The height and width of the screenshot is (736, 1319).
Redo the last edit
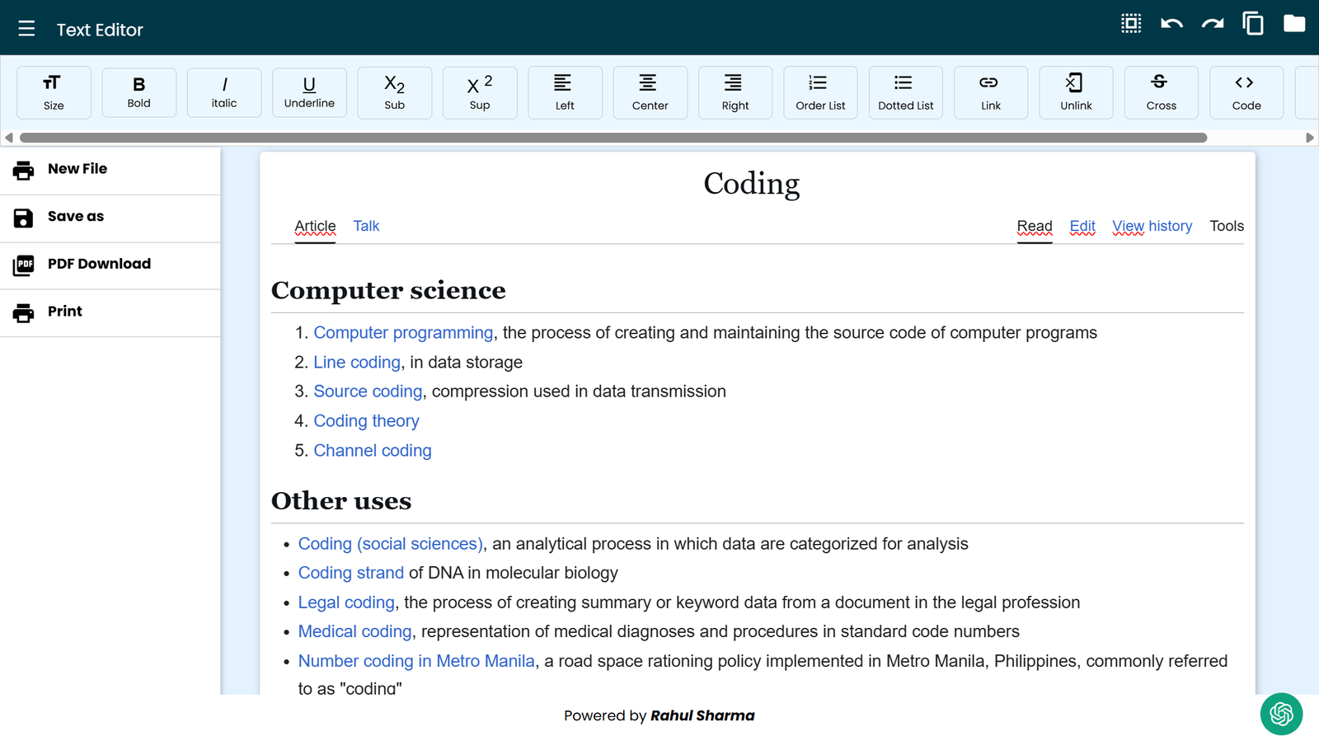tap(1212, 24)
